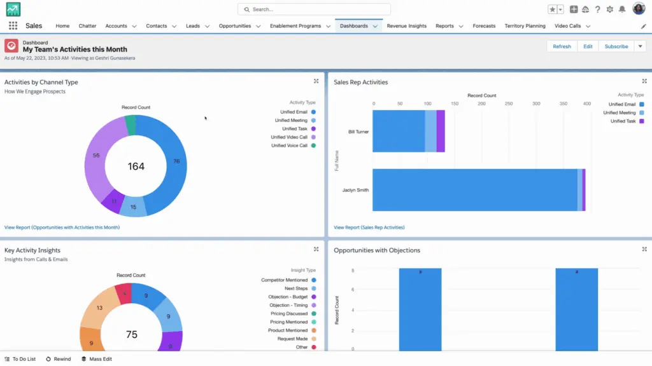The height and width of the screenshot is (366, 652).
Task: Open the Dashboards tab dropdown chevron
Action: click(375, 26)
